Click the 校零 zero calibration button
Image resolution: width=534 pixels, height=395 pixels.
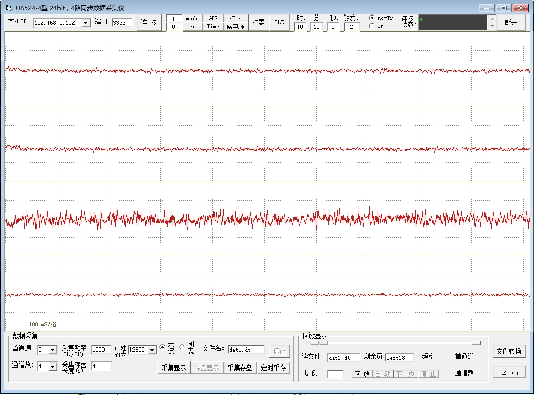(259, 22)
